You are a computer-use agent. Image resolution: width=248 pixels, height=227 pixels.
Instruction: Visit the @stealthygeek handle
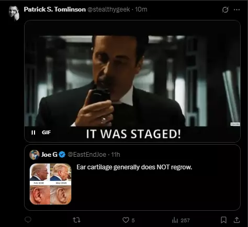tap(108, 9)
